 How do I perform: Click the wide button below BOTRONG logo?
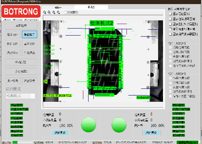click(x=21, y=26)
